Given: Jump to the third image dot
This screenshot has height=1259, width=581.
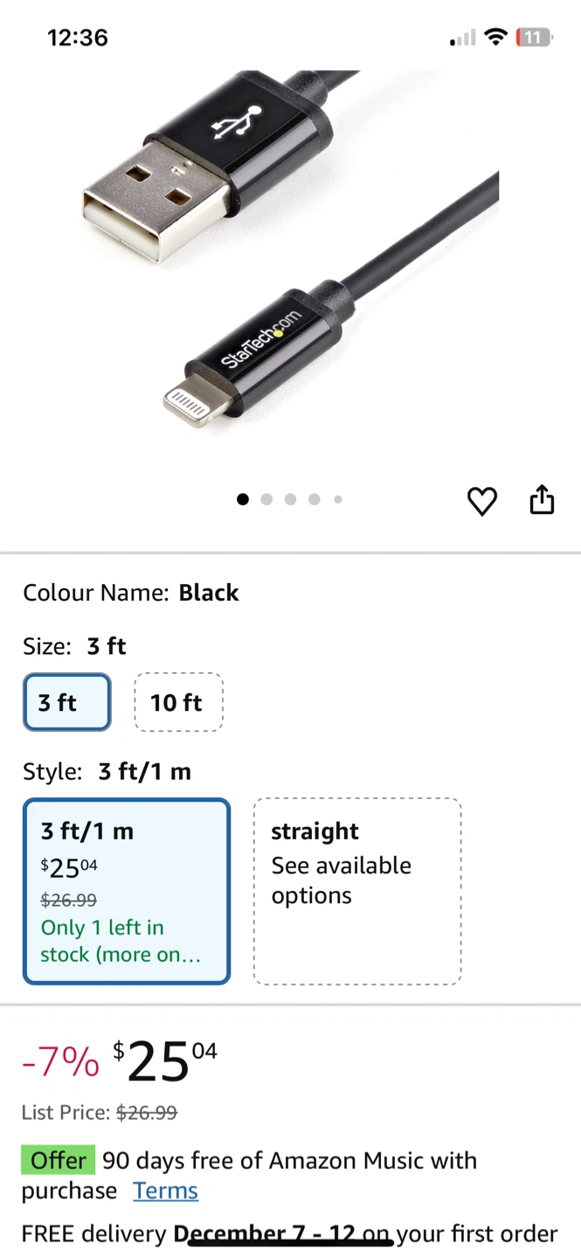Looking at the screenshot, I should click(x=290, y=499).
